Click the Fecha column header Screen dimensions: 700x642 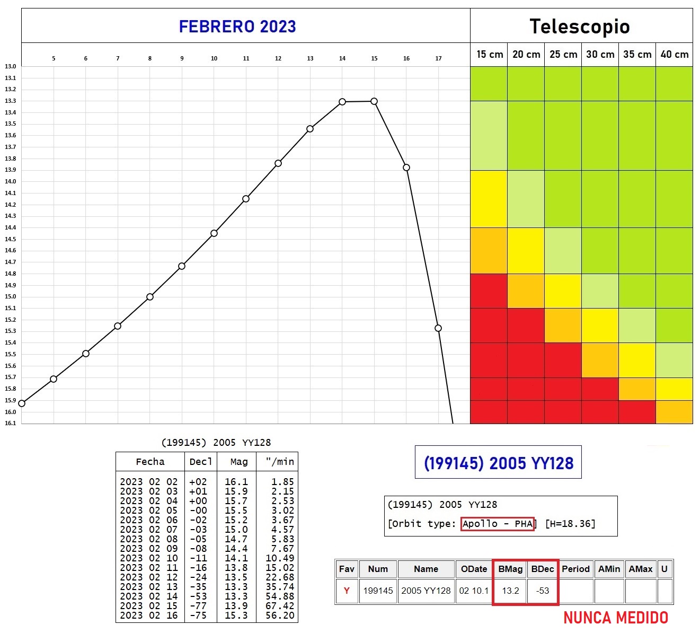coord(150,462)
